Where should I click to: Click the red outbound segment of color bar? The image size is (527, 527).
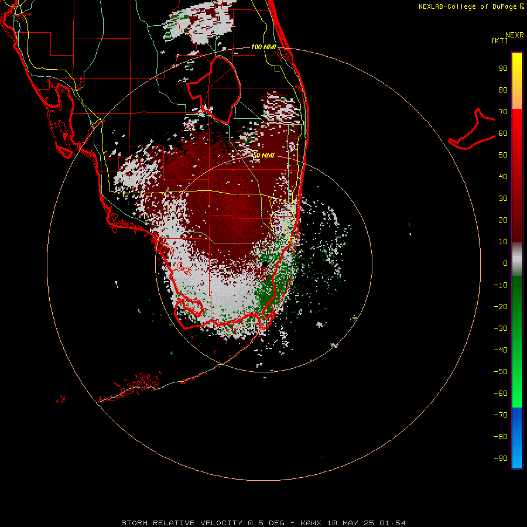(517, 176)
